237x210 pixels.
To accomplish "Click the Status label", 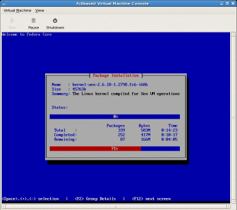I will [59, 107].
